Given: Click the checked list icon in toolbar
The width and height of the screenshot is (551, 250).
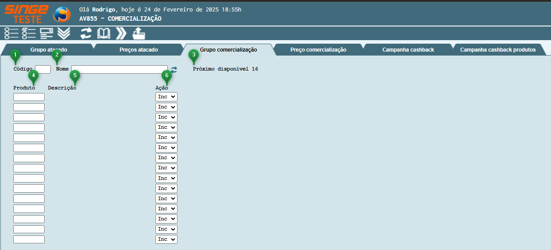Looking at the screenshot, I should pos(29,34).
